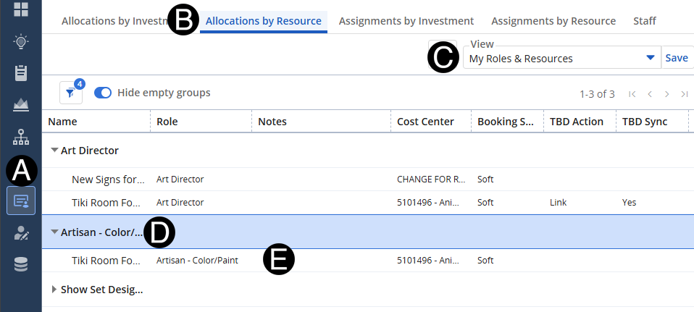Click the area chart icon in sidebar
694x312 pixels.
coord(21,105)
